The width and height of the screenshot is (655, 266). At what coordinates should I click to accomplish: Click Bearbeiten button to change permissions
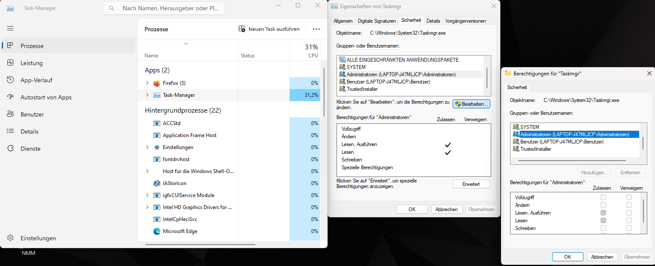pos(472,104)
